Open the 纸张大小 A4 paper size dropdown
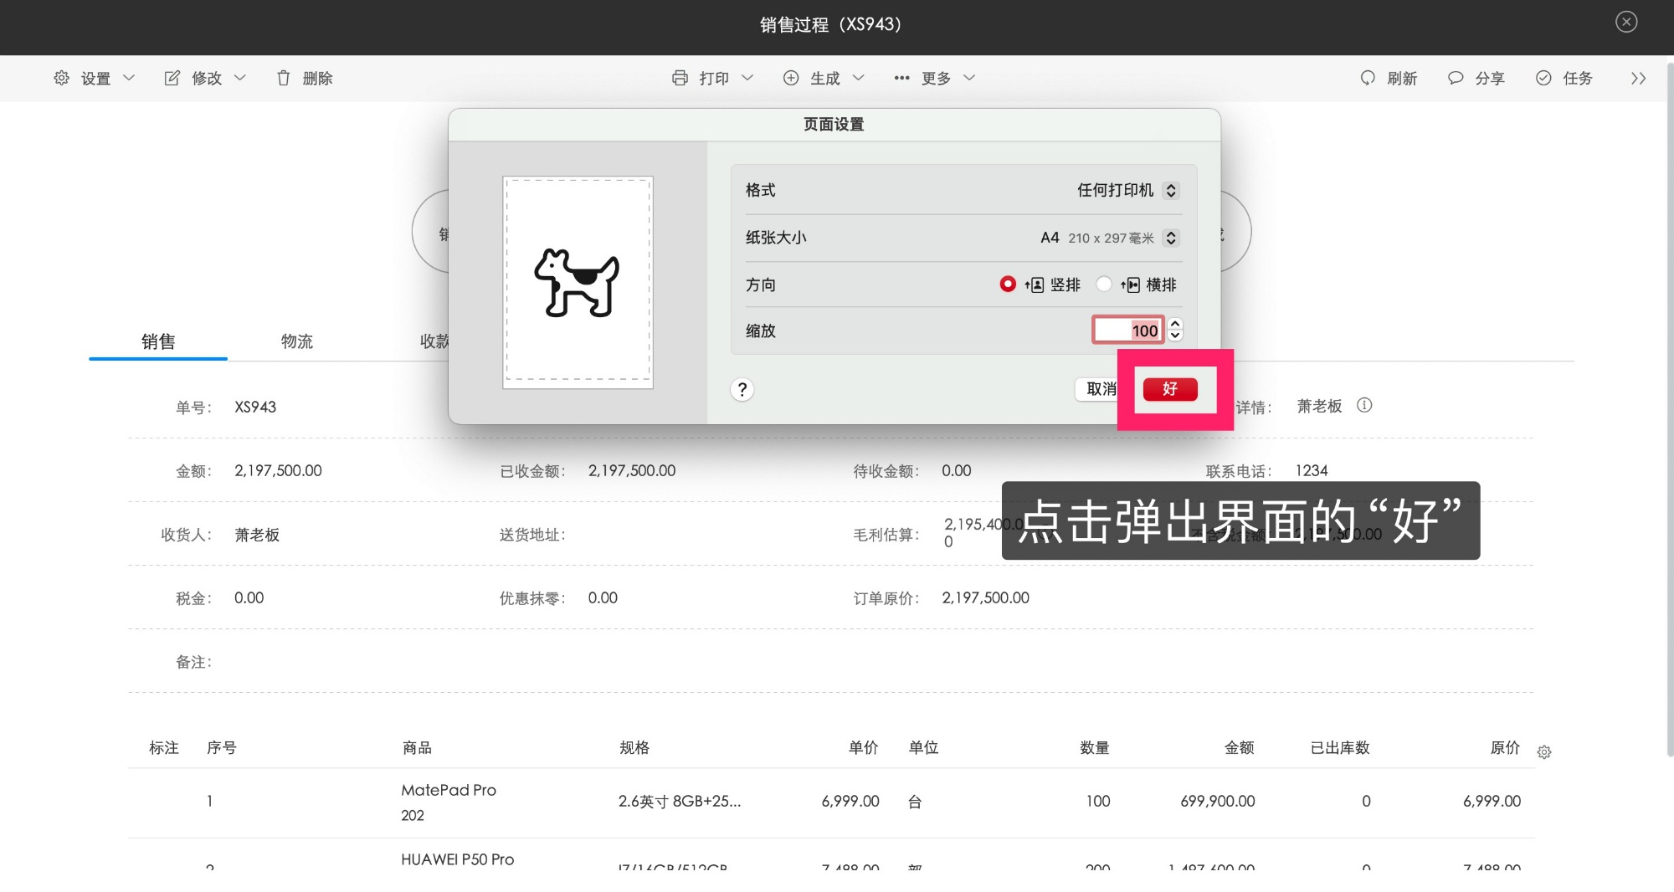The image size is (1674, 892). 1172,238
